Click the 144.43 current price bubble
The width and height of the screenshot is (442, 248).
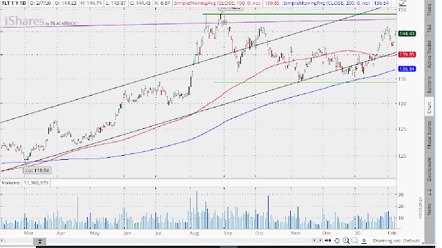pos(407,34)
